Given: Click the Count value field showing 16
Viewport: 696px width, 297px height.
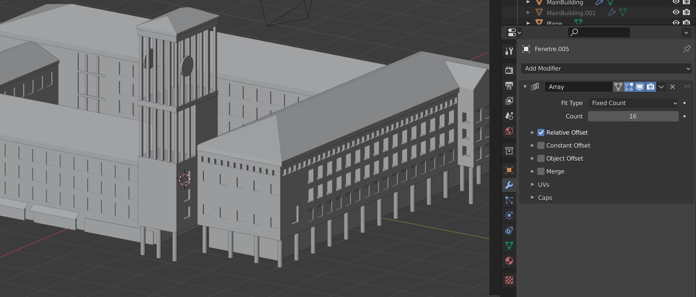Looking at the screenshot, I should point(633,116).
